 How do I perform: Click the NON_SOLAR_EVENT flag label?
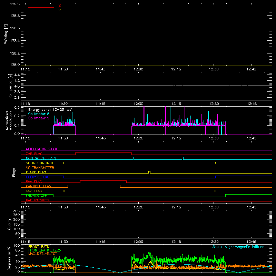click(42, 158)
